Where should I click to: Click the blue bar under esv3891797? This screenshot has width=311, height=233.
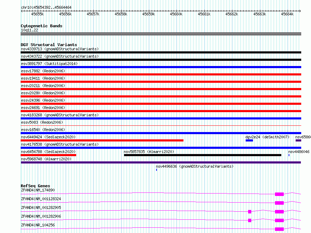(x=161, y=67)
